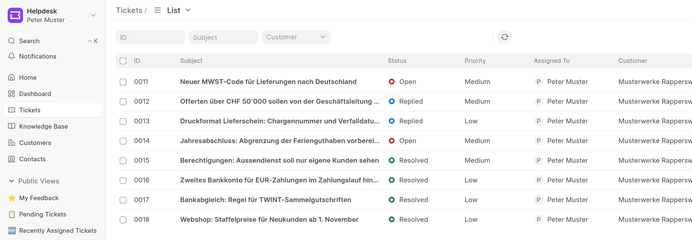Open Recently Assigned Tickets view
This screenshot has width=692, height=240.
53,230
